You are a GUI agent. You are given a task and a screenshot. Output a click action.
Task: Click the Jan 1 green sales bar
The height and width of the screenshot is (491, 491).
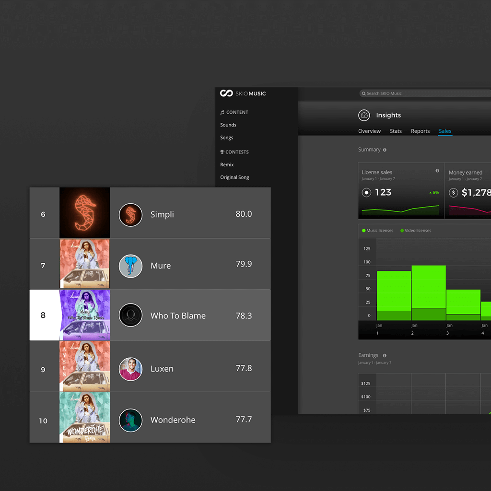pos(394,295)
